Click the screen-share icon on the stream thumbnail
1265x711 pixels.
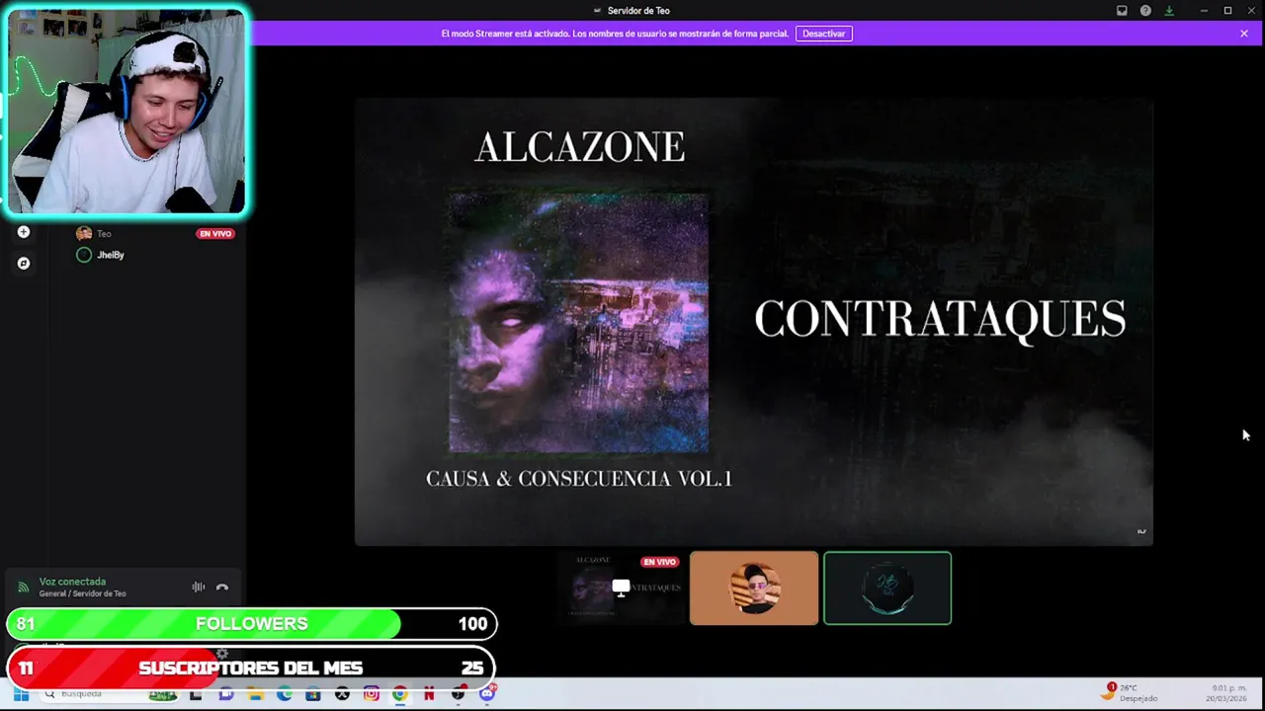point(621,589)
